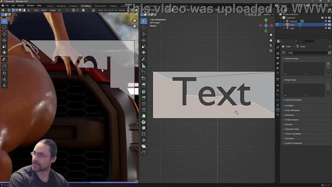Uncheck the Collection exclude checkbox
Screen dimensions: 332x187
click(x=322, y=18)
